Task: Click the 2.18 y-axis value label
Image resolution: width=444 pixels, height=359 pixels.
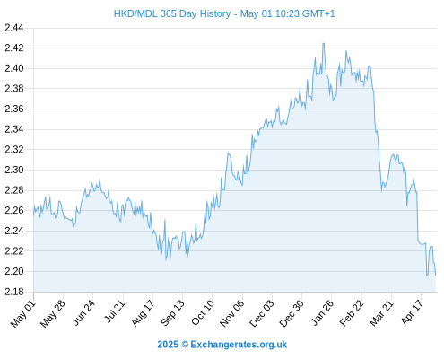Action: click(x=13, y=292)
